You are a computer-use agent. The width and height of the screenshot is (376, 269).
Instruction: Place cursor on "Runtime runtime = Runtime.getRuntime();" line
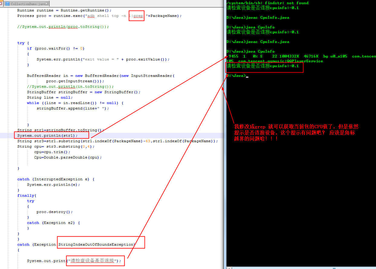[x=64, y=10]
